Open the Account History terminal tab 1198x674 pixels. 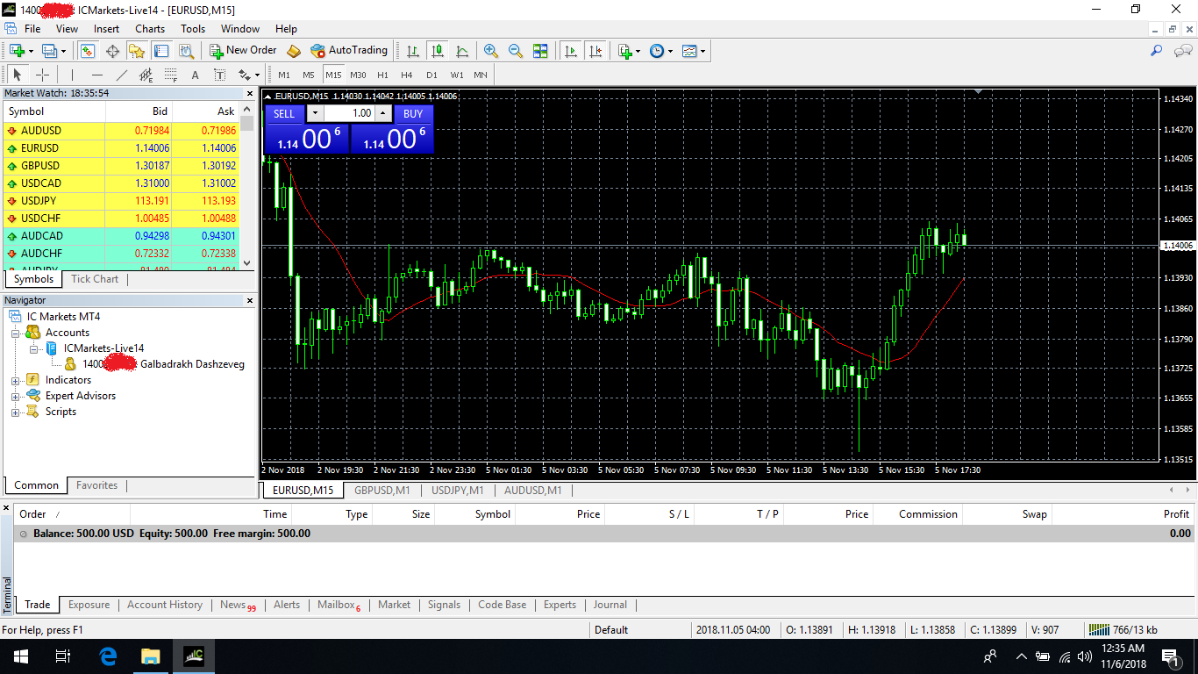165,605
